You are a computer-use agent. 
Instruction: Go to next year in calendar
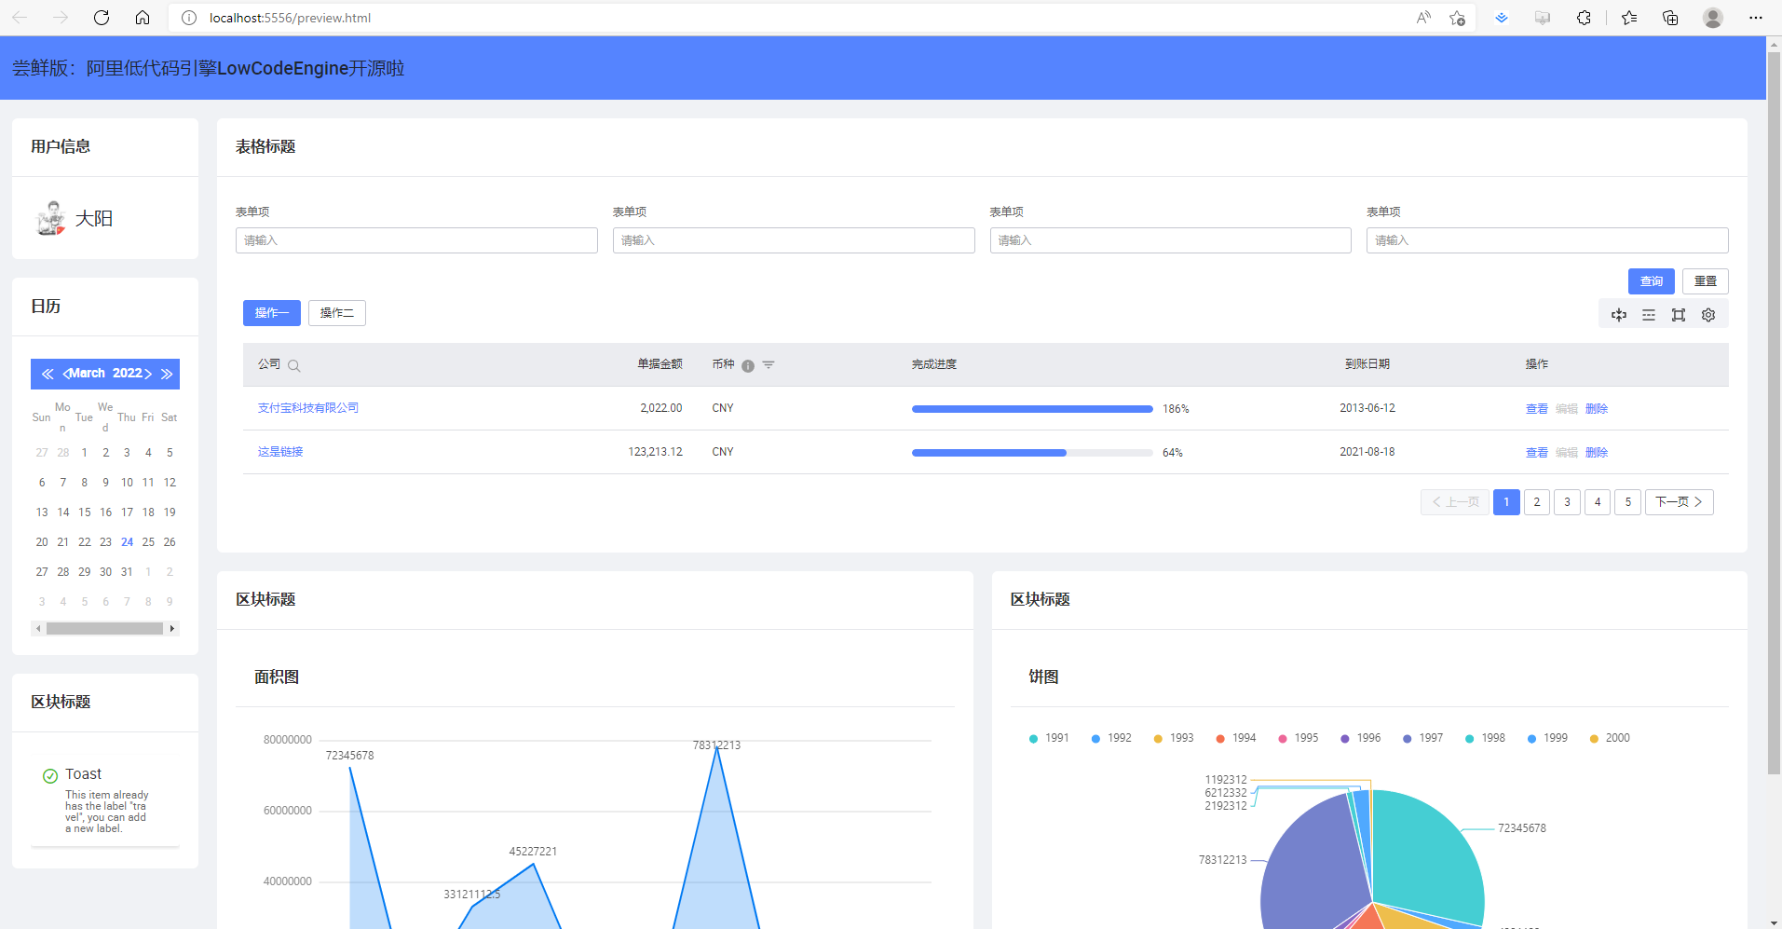click(x=167, y=374)
